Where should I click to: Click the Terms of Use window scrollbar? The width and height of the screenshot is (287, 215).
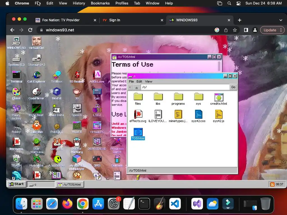point(219,66)
